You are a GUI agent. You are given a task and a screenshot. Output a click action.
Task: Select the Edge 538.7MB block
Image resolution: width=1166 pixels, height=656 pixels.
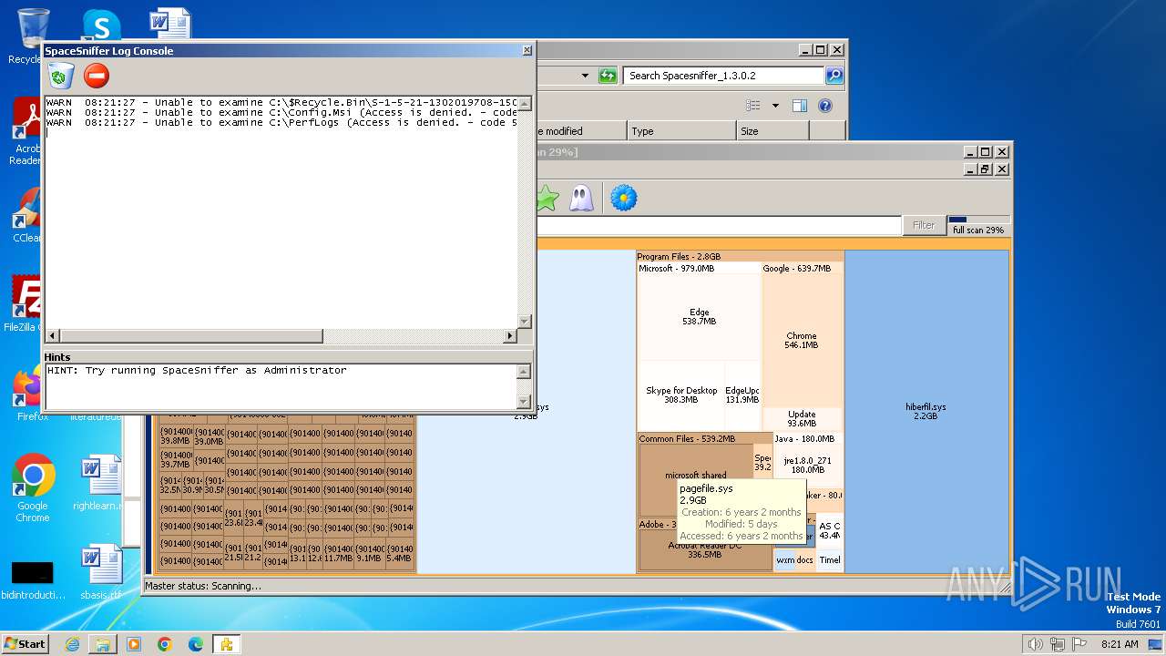(x=700, y=317)
